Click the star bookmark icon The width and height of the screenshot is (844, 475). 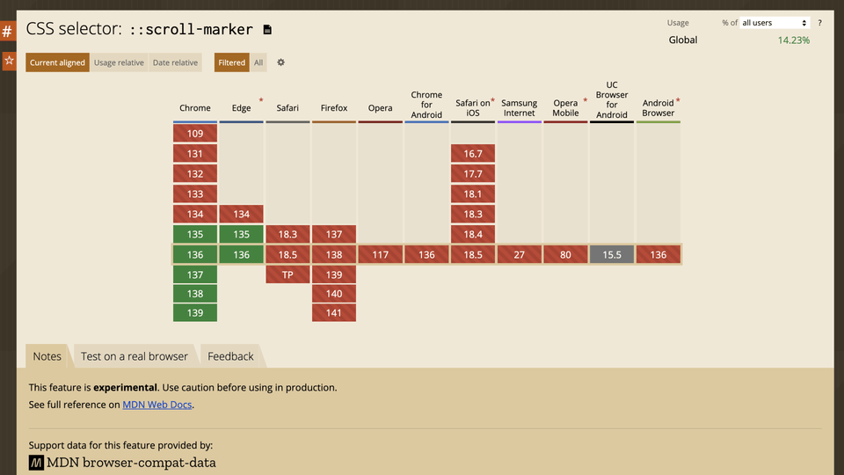[9, 61]
